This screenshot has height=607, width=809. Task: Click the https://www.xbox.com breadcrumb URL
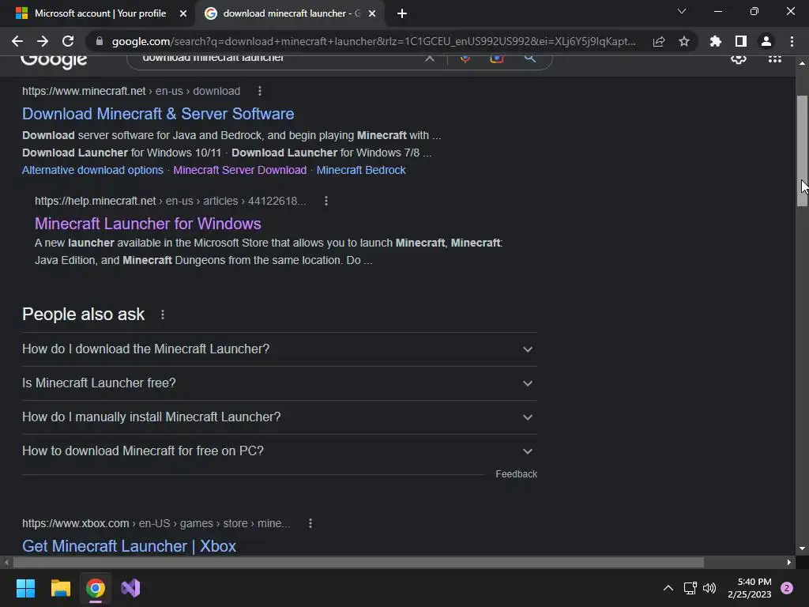tap(75, 523)
